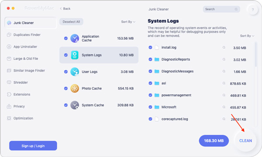
Task: Click the 168.30 MB total size button
Action: (x=214, y=141)
